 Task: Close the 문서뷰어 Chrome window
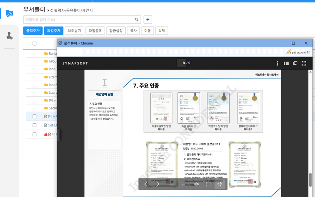(306, 43)
